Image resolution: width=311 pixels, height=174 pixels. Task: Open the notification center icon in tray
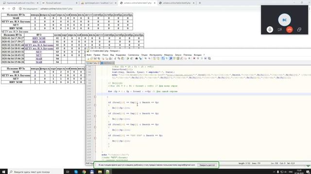click(308, 172)
